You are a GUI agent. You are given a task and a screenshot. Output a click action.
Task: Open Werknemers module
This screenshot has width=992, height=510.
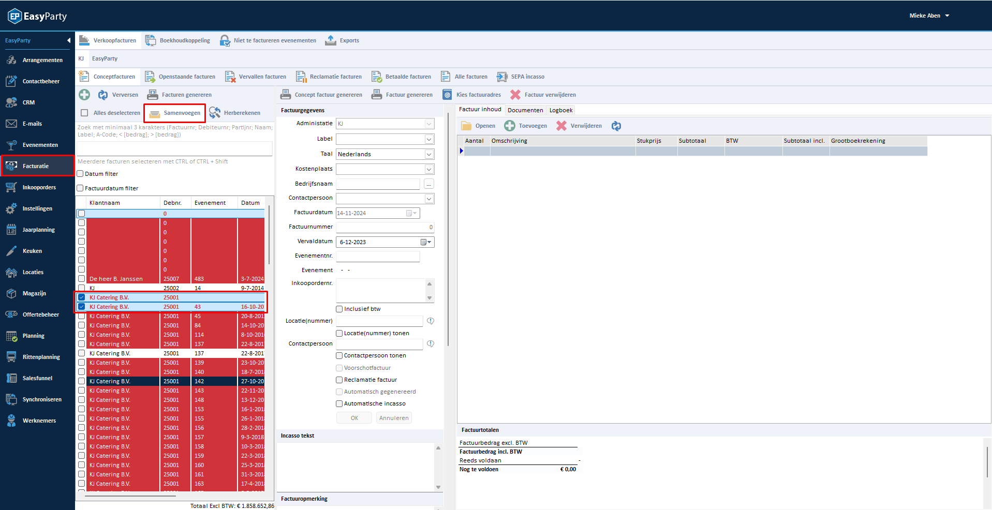coord(31,421)
